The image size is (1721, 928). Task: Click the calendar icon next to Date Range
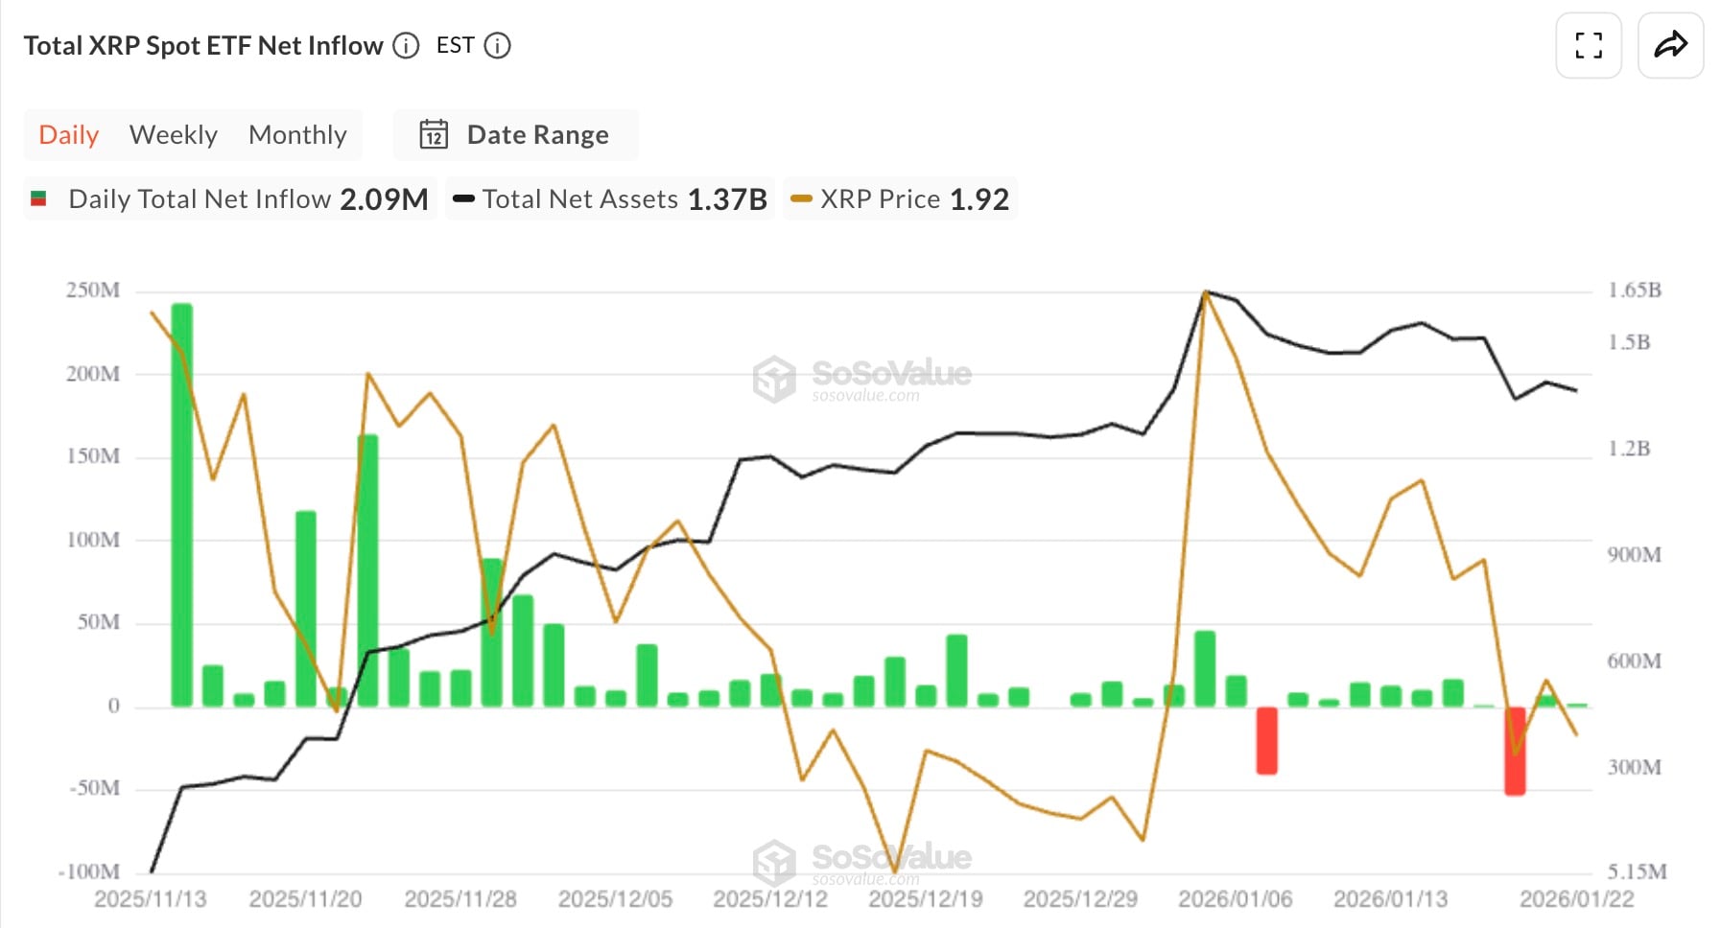[434, 134]
